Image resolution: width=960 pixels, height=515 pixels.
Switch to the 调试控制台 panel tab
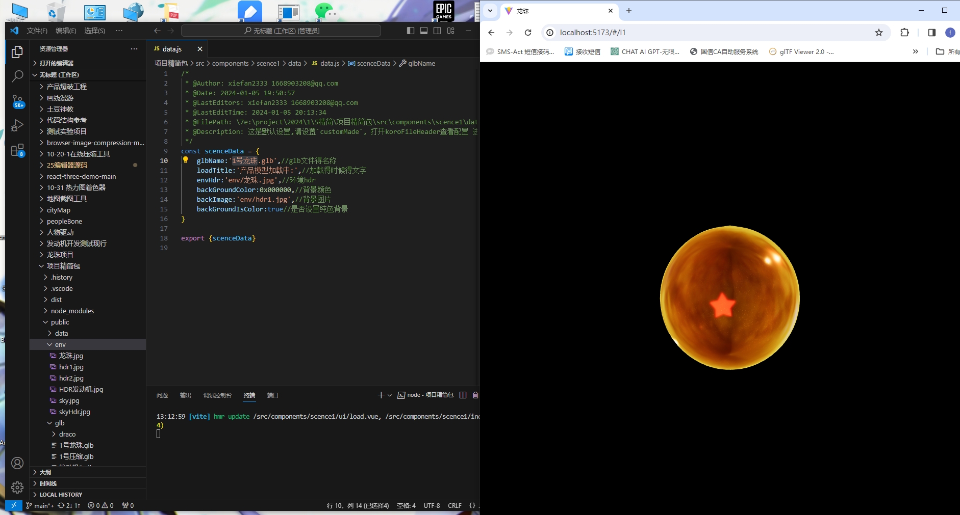(217, 395)
